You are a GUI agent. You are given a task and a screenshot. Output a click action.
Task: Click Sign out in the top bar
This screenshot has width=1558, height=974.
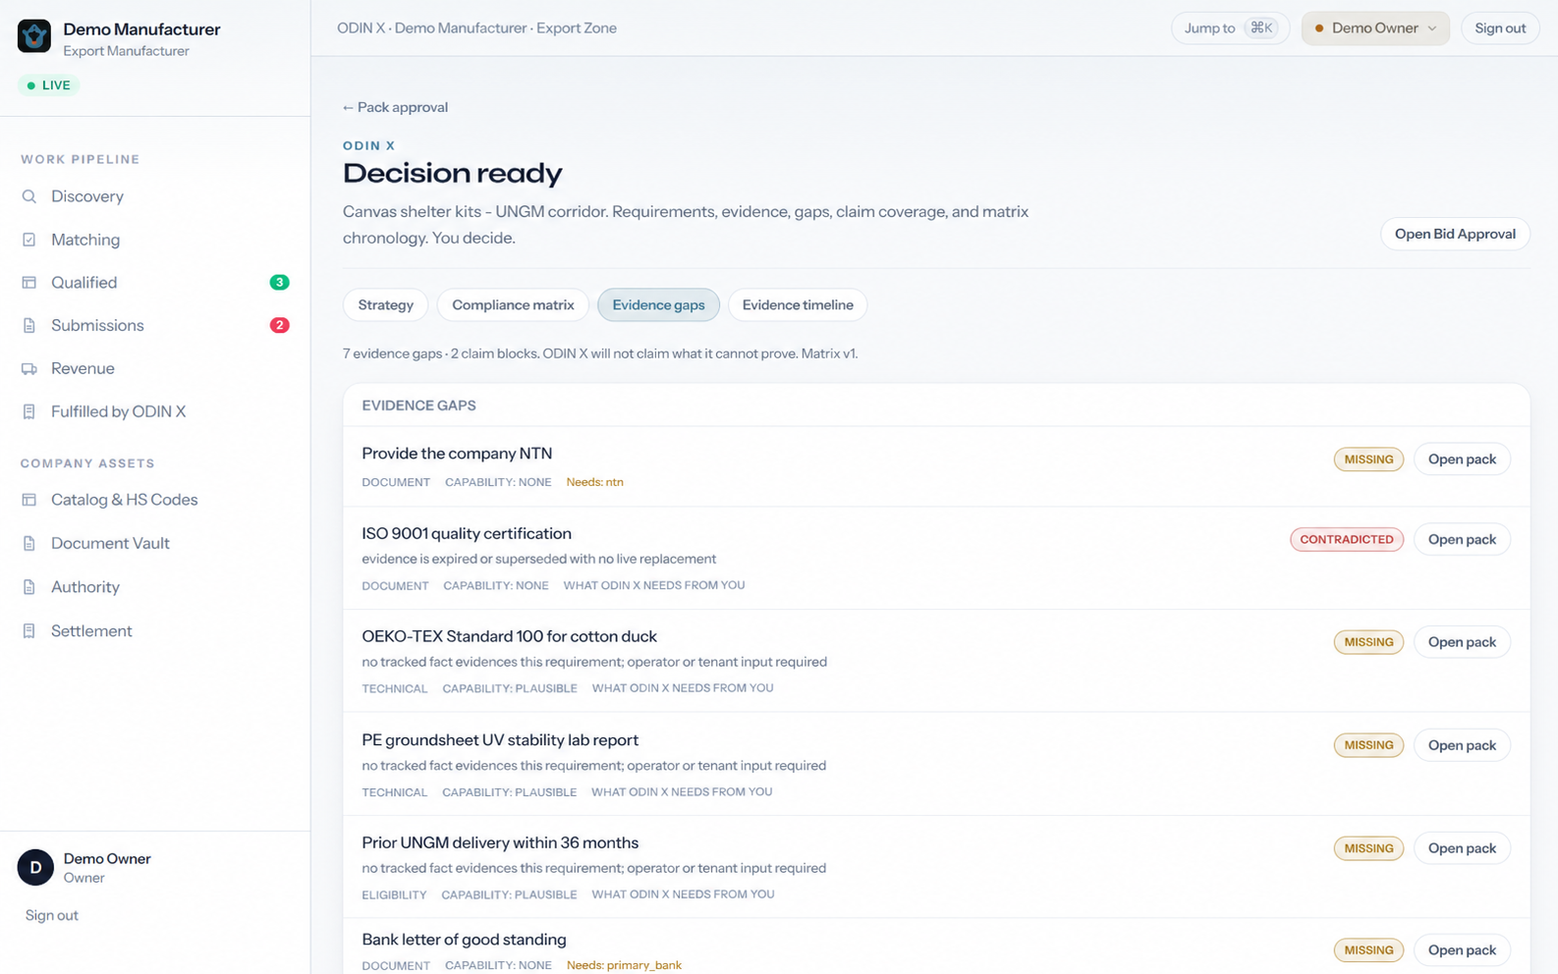coord(1499,28)
